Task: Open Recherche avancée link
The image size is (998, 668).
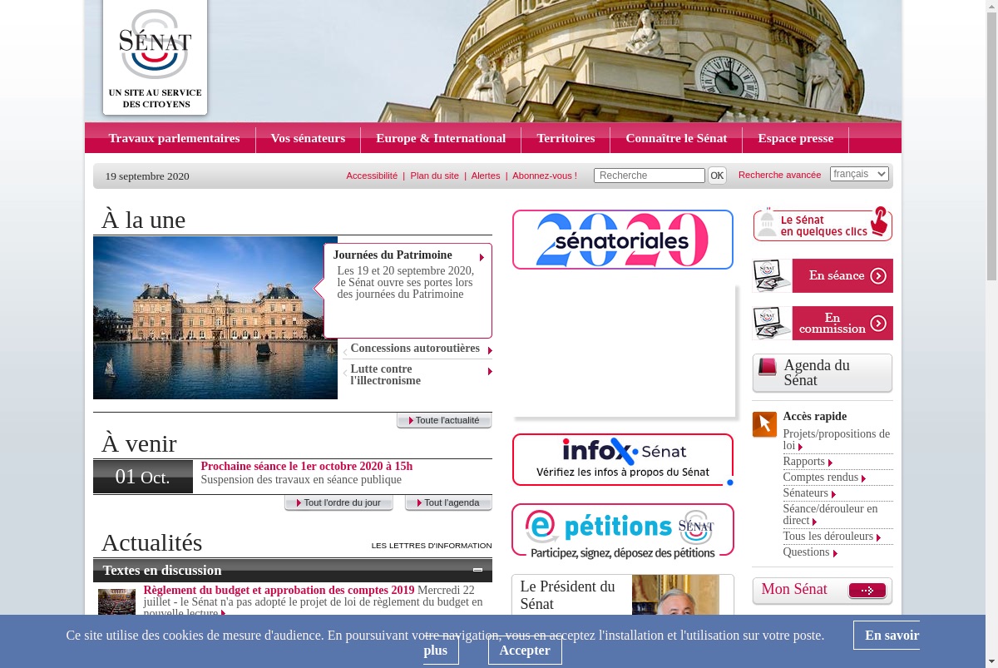Action: pos(779,175)
